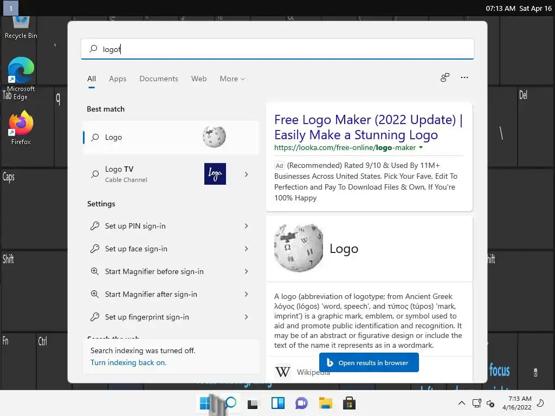Show hidden tray icons chevron
This screenshot has height=416, width=555.
tap(462, 403)
